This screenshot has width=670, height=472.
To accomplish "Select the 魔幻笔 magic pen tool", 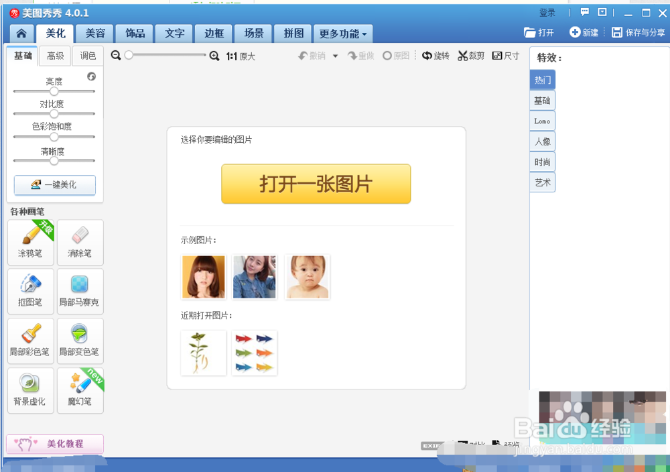I will pos(80,390).
